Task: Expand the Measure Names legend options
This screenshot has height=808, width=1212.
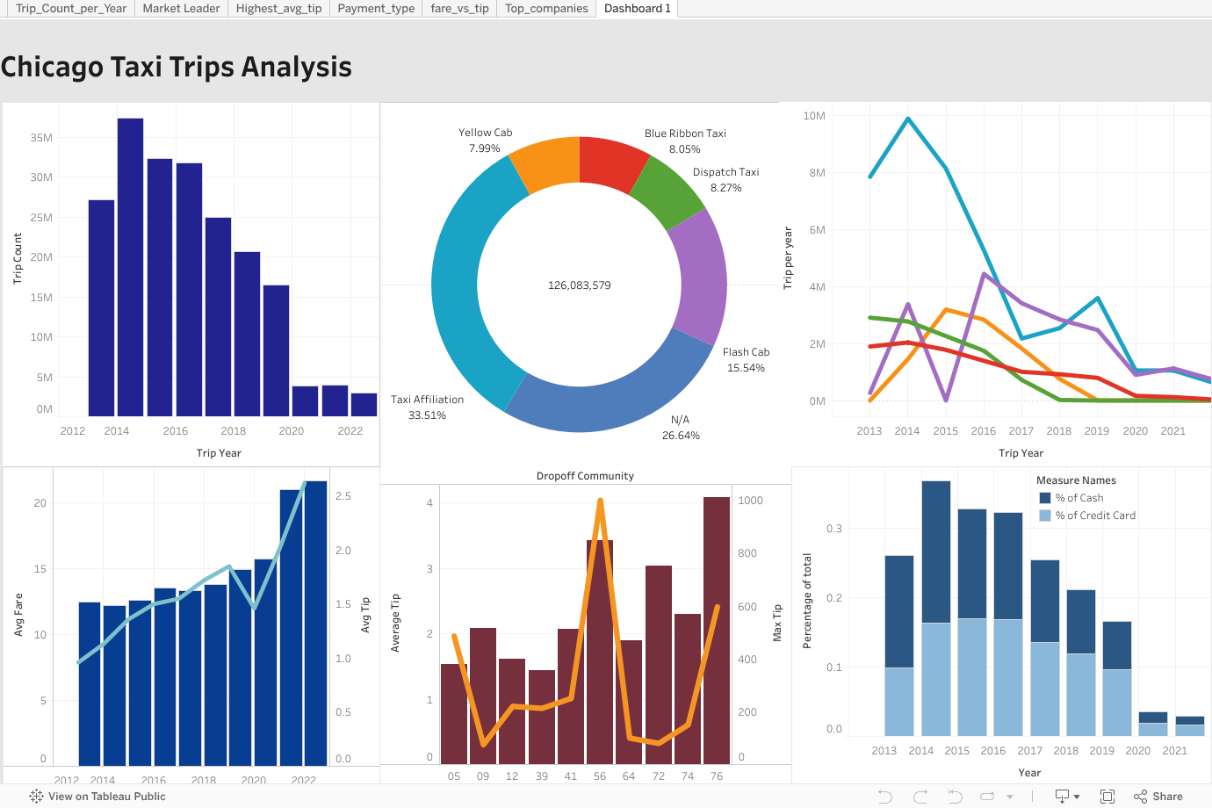Action: (x=1076, y=480)
